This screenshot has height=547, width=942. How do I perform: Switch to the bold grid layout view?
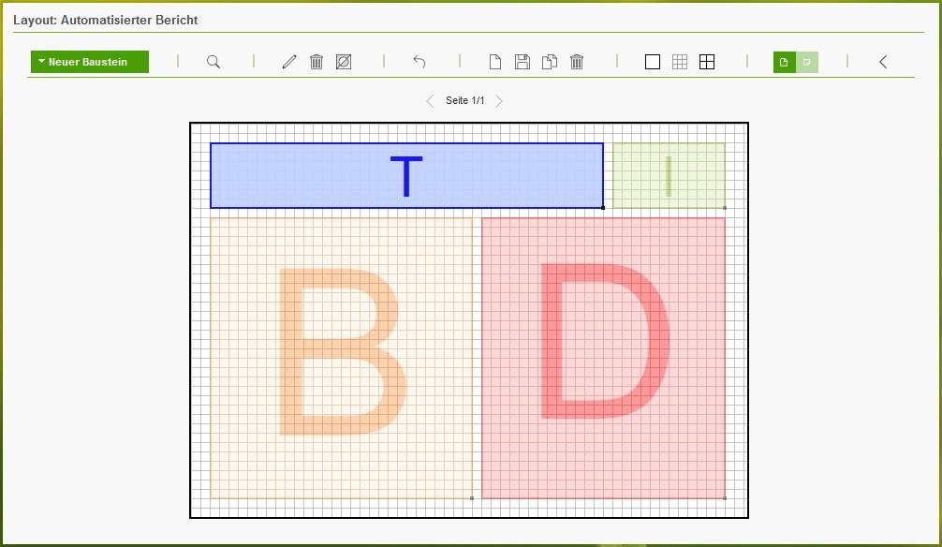click(x=707, y=61)
